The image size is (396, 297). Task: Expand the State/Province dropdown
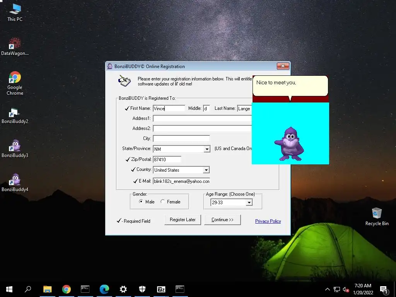(207, 149)
